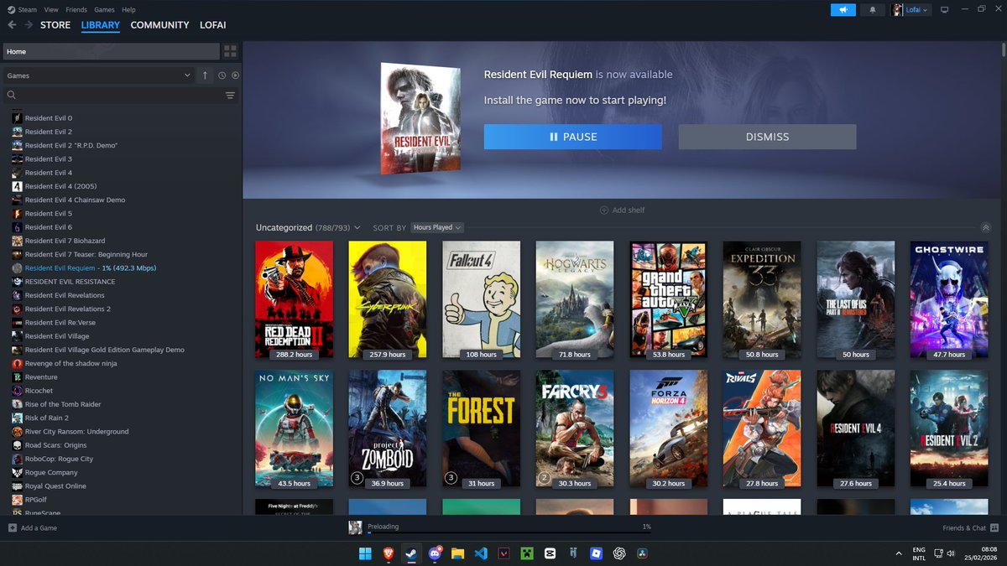Open the Steam announcements megaphone button
Screen dimensions: 1007x566
click(x=843, y=10)
